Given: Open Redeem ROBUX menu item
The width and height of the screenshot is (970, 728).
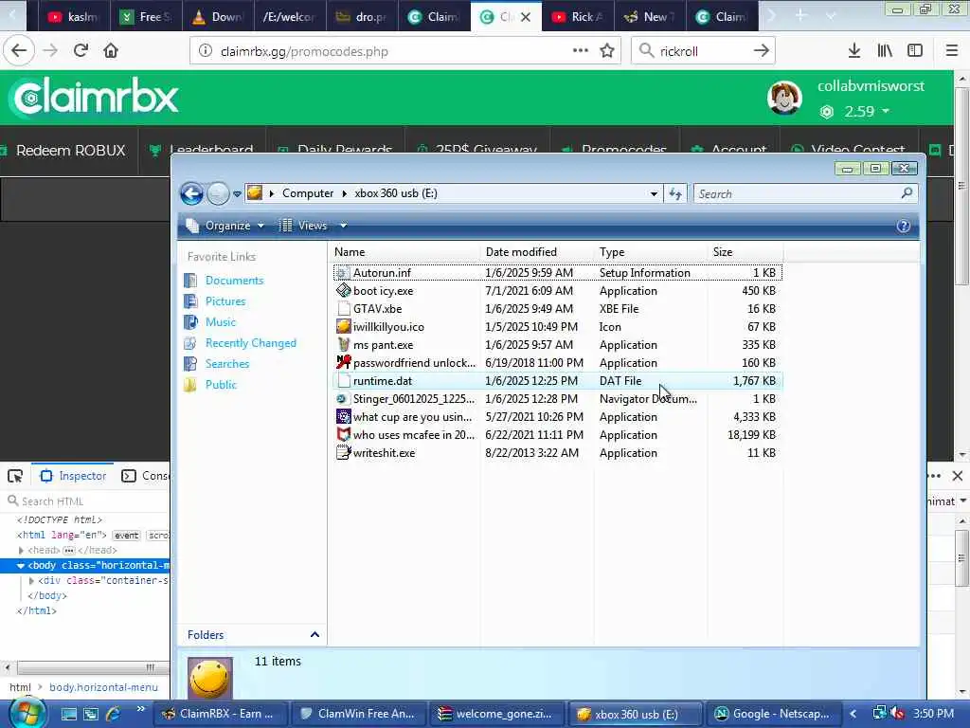Looking at the screenshot, I should point(70,151).
